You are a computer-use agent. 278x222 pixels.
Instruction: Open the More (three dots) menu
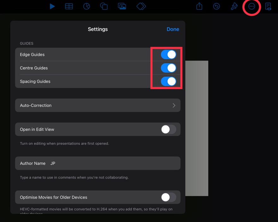pyautogui.click(x=251, y=6)
